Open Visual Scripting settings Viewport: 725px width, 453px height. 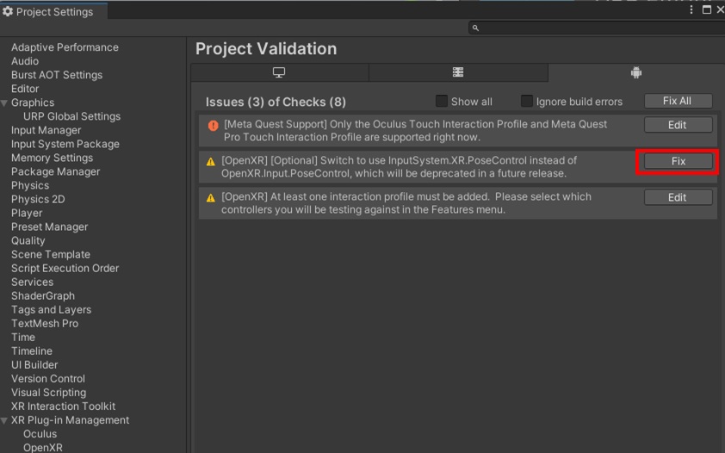tap(48, 394)
